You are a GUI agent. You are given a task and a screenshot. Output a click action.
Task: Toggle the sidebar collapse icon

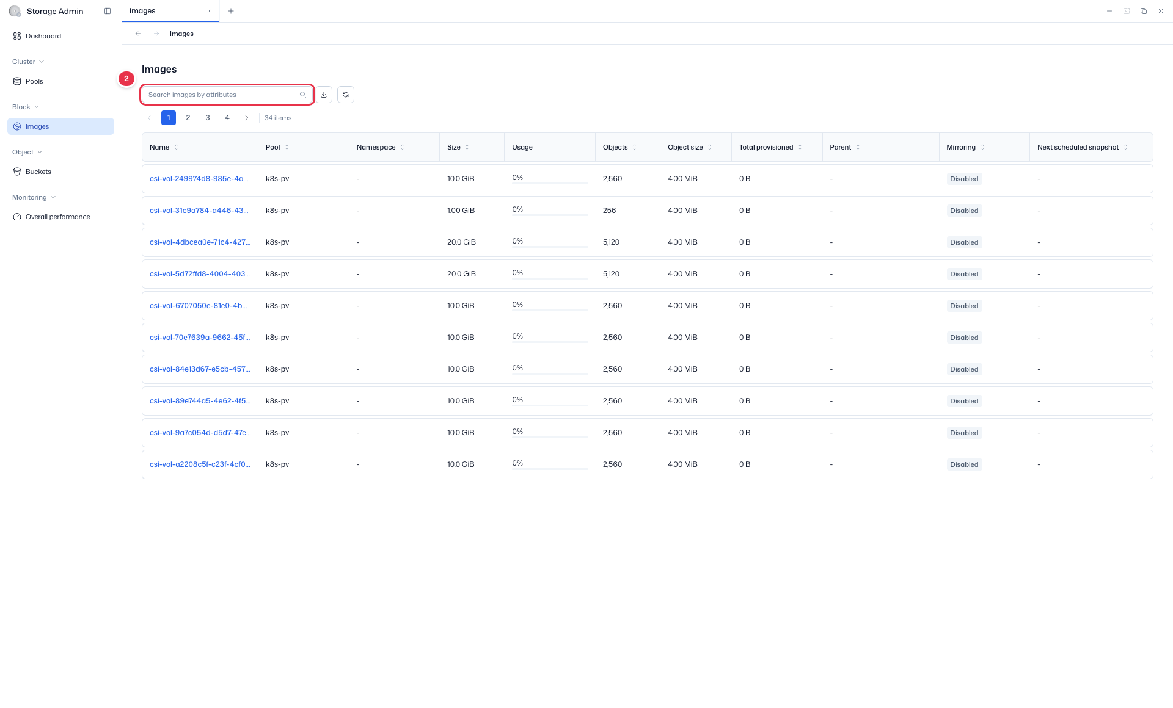(x=108, y=11)
